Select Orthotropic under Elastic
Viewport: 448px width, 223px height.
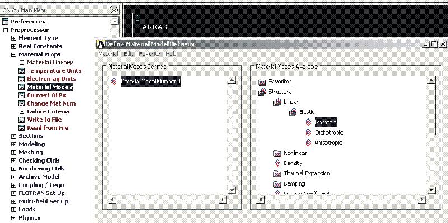[328, 132]
